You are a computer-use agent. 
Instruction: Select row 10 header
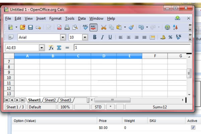click(x=9, y=78)
